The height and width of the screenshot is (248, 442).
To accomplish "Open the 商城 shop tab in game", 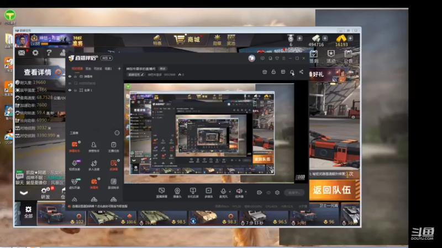I will coord(187,39).
